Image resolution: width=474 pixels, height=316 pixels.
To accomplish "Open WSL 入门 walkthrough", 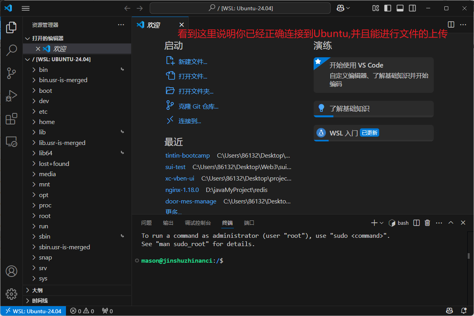I will click(x=374, y=133).
